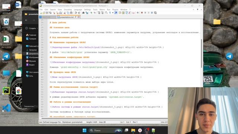
Task: Zoom out using the toolbar magnifier
Action: pos(94,13)
